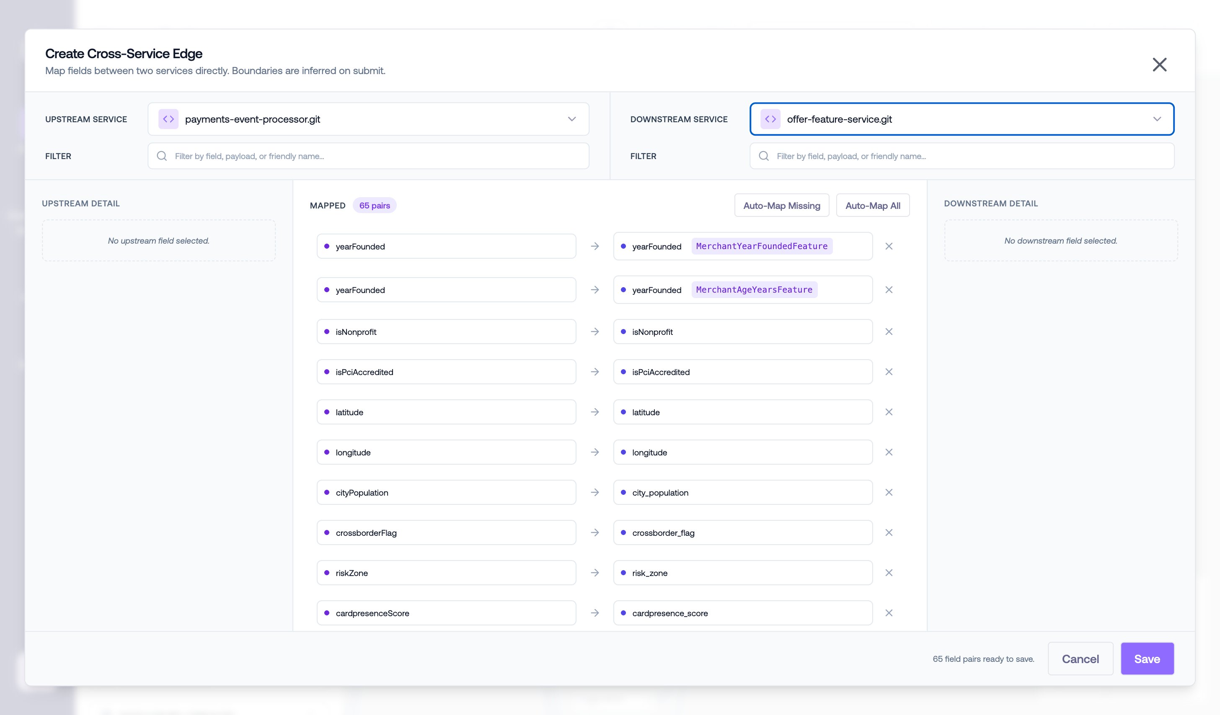This screenshot has height=715, width=1220.
Task: Remove the yearFounded MerchantYearFoundedFeature mapping
Action: pyautogui.click(x=888, y=246)
